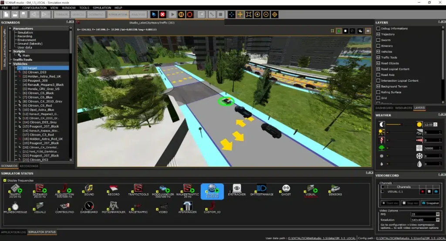The image size is (446, 241).
Task: Toggle Traffic Tools layer checkbox
Action: click(x=378, y=57)
